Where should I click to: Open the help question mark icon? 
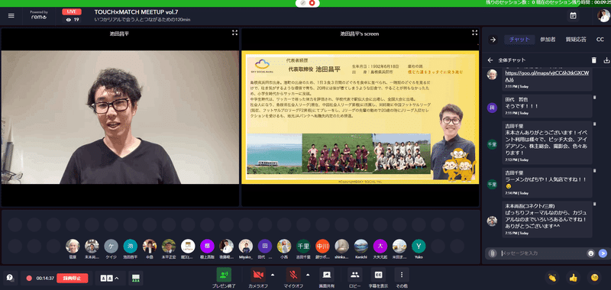point(10,278)
